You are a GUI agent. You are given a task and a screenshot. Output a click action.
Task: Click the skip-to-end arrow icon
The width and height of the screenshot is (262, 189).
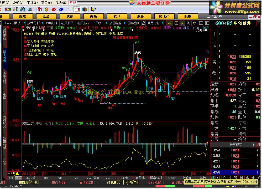pyautogui.click(x=207, y=23)
